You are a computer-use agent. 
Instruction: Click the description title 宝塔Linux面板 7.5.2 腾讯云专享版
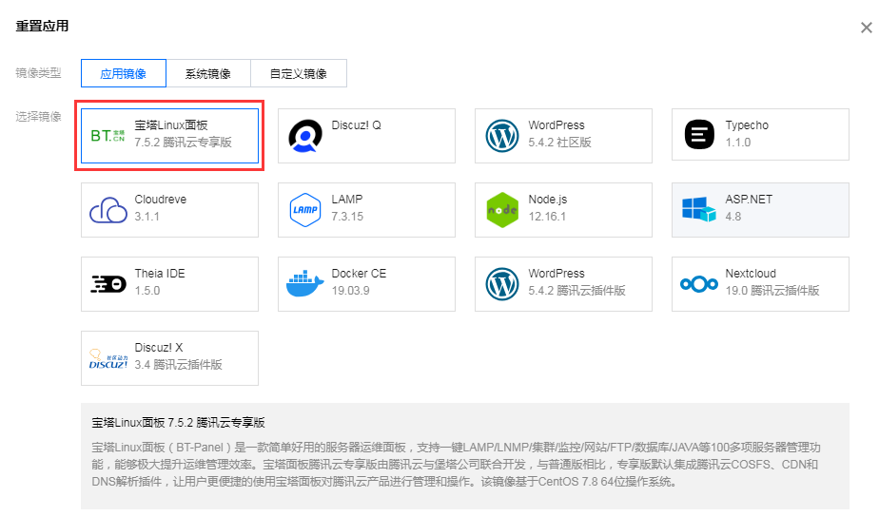pyautogui.click(x=178, y=423)
